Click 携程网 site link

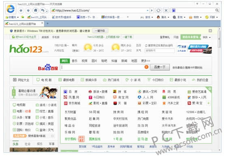(x=143, y=112)
